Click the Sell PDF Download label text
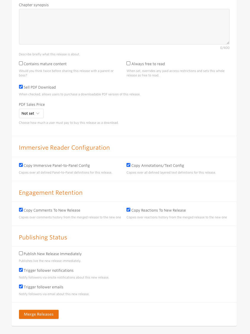The height and width of the screenshot is (334, 250). (40, 87)
